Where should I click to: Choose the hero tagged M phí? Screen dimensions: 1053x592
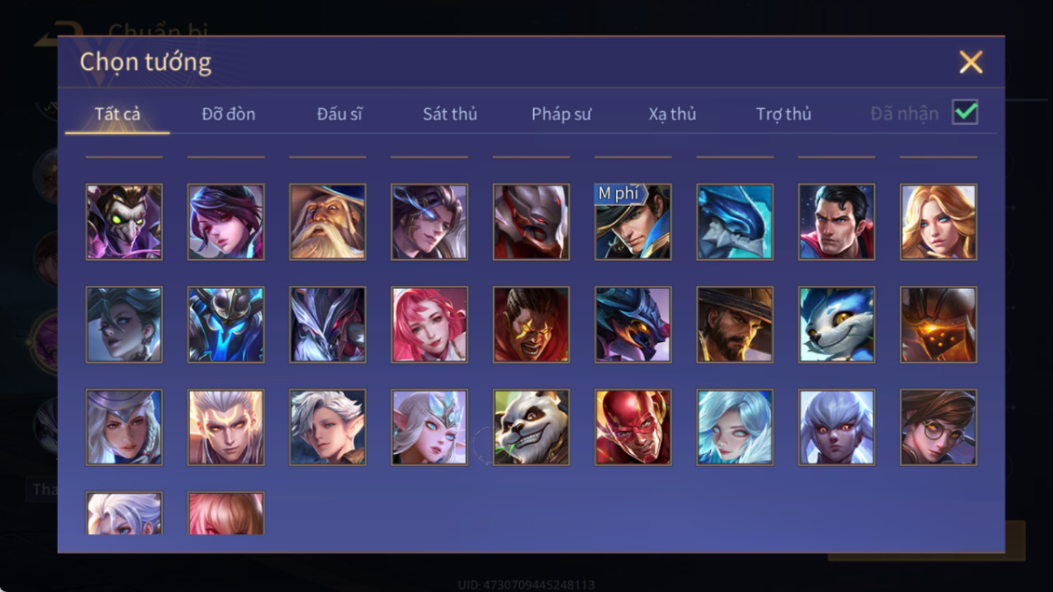(x=633, y=222)
